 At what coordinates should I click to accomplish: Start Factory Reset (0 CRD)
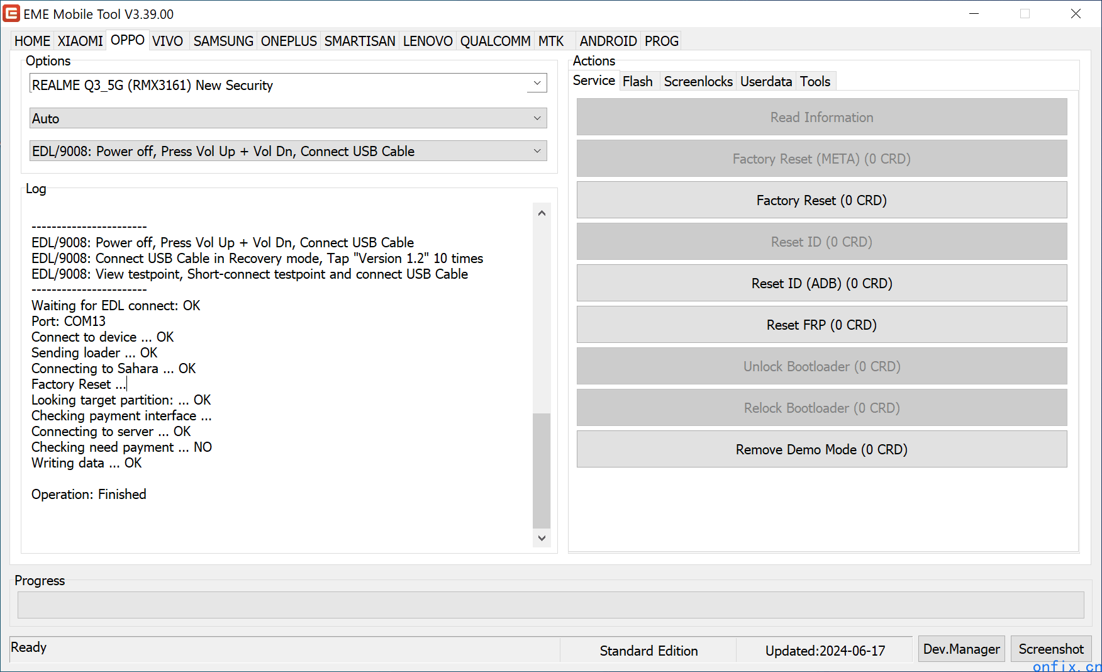pyautogui.click(x=821, y=200)
